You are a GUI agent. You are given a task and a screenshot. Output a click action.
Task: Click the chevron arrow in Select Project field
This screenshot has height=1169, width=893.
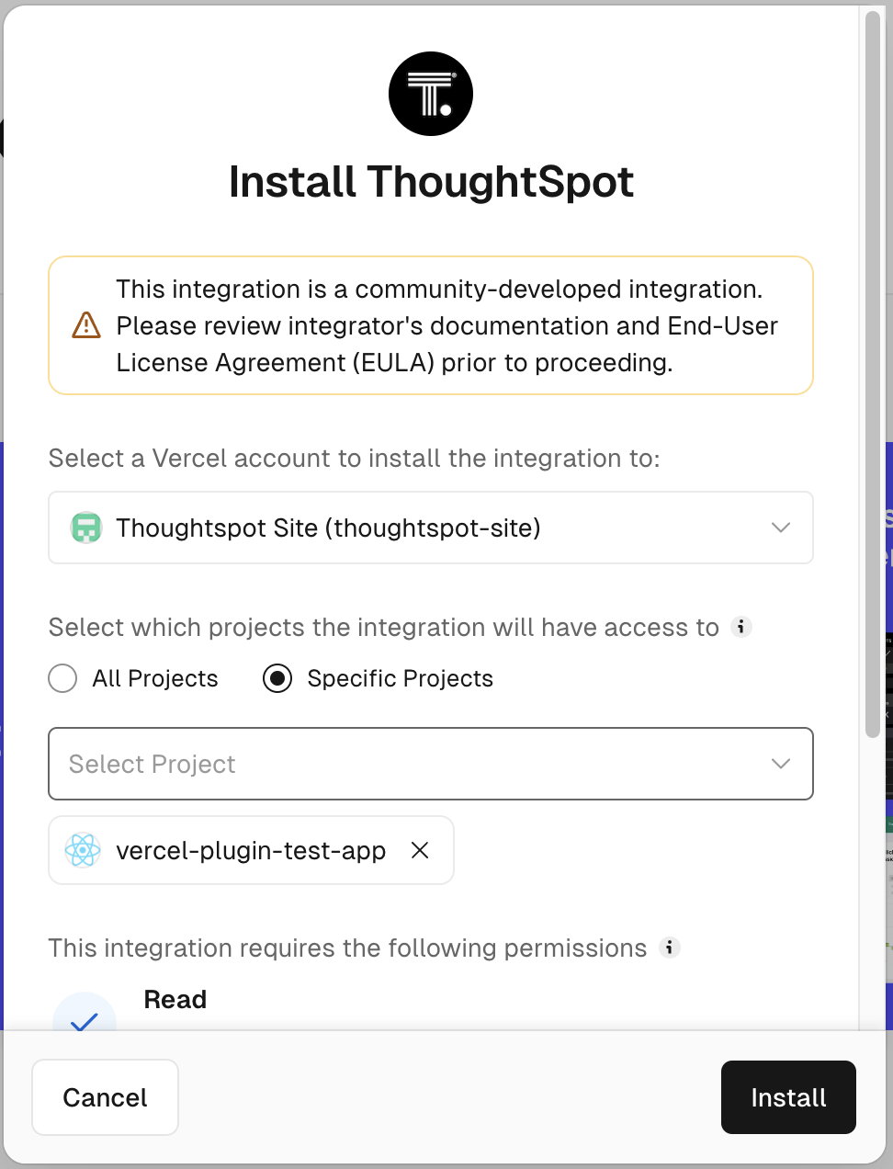pyautogui.click(x=781, y=764)
